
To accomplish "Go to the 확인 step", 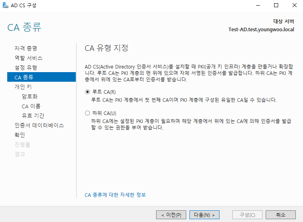I will pyautogui.click(x=20, y=135).
